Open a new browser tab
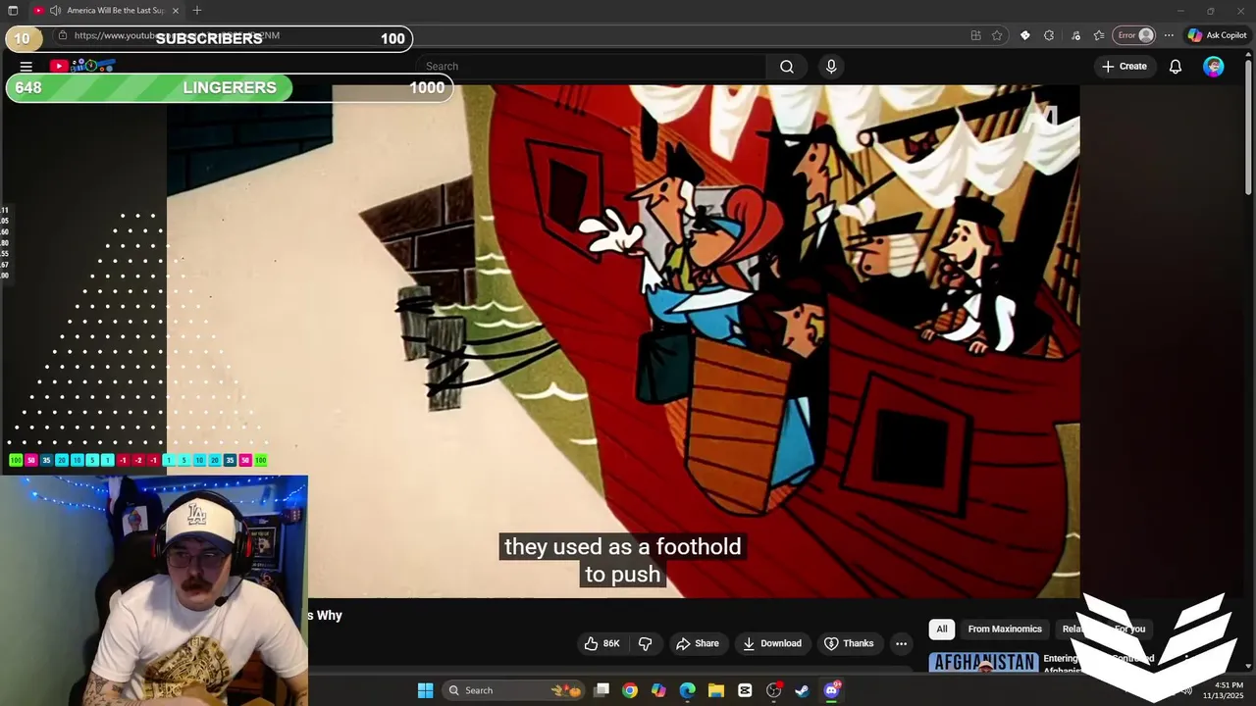This screenshot has height=706, width=1256. pyautogui.click(x=197, y=11)
